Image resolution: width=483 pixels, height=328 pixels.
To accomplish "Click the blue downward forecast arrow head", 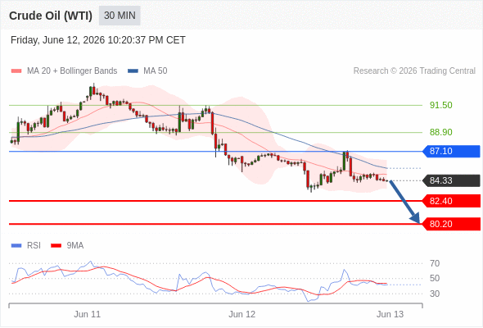I will tap(416, 218).
